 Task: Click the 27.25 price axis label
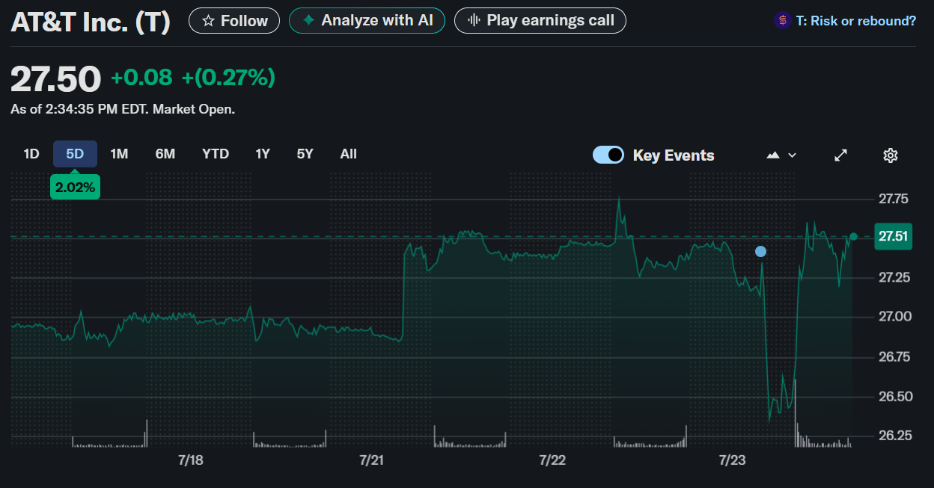(894, 277)
